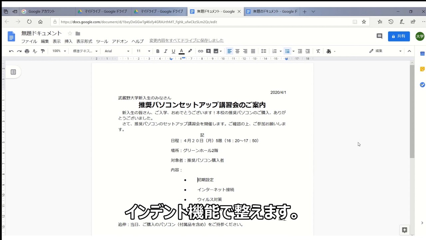Open the line spacing options

coord(264,51)
